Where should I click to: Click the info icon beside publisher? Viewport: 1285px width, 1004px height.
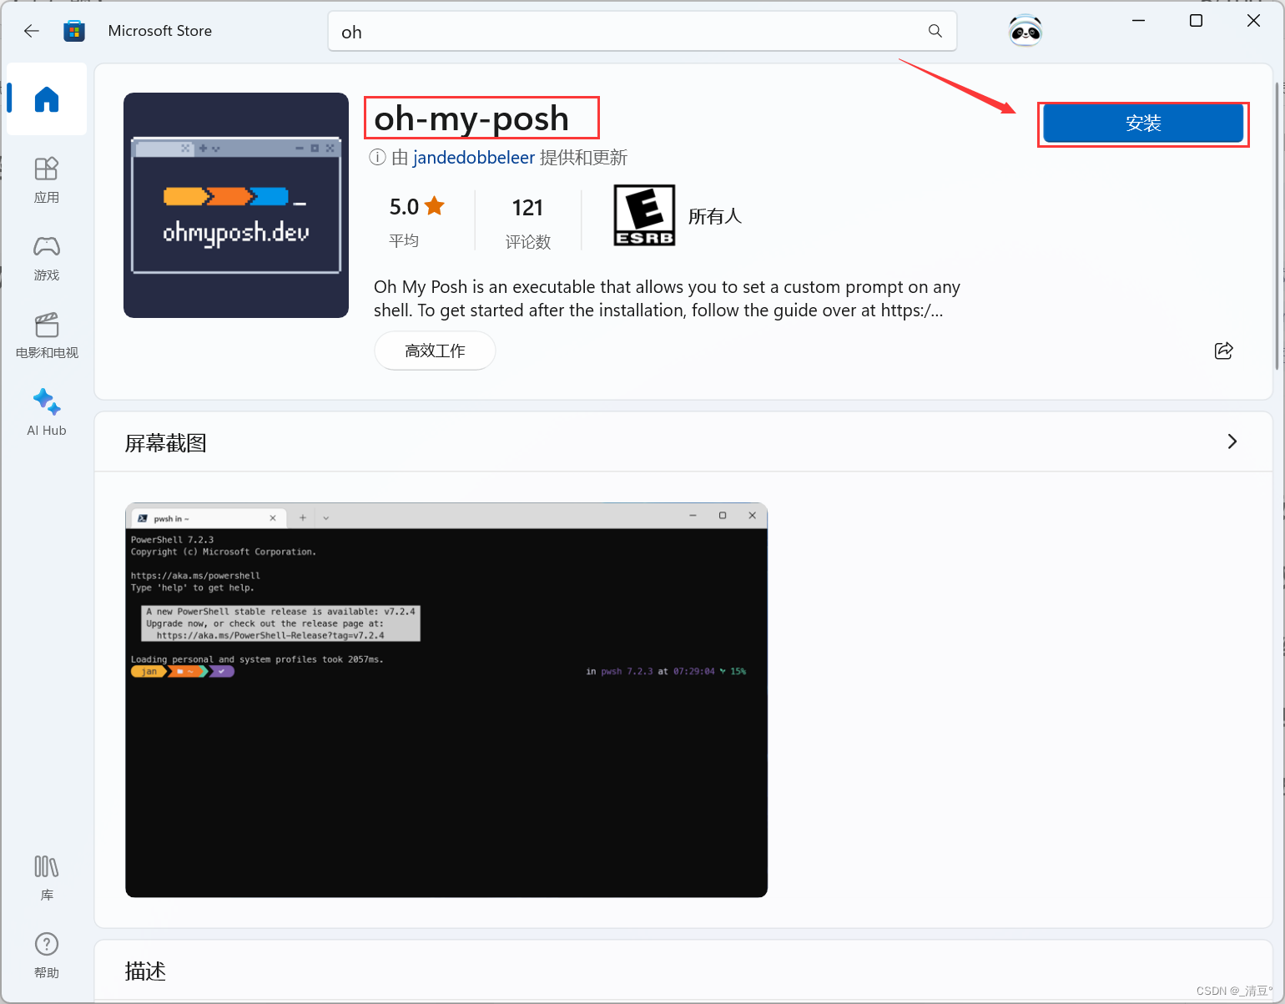(x=378, y=158)
